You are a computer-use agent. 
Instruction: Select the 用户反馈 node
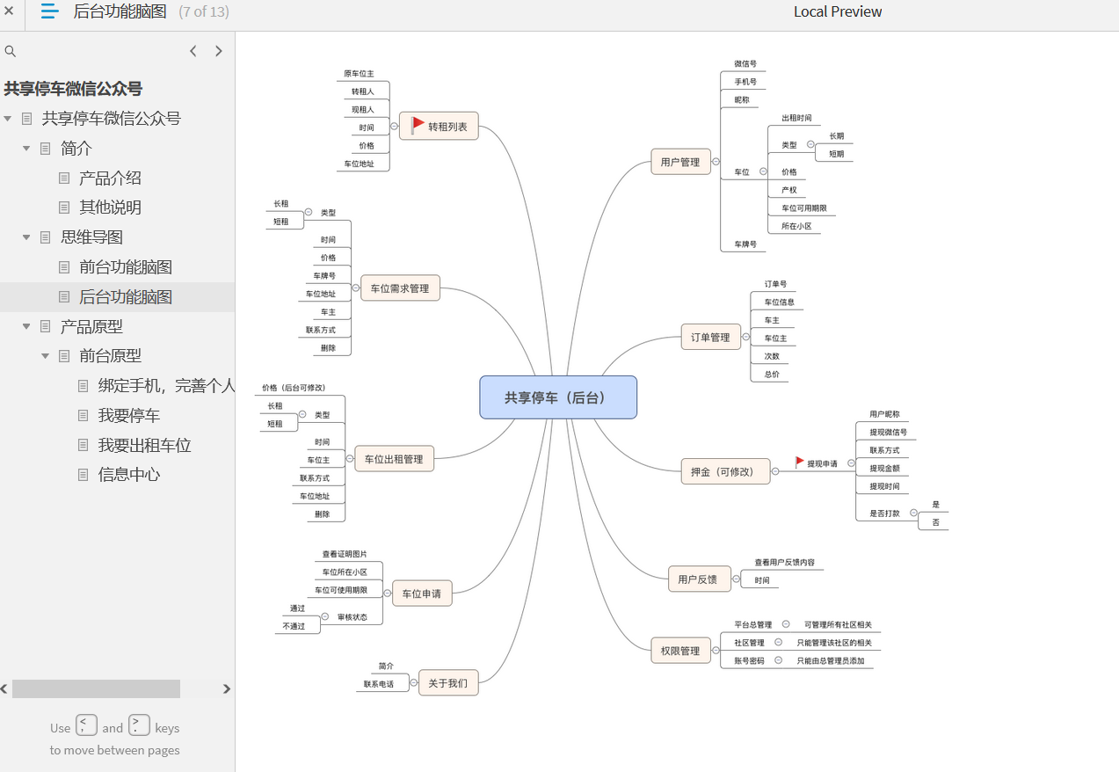(x=698, y=579)
